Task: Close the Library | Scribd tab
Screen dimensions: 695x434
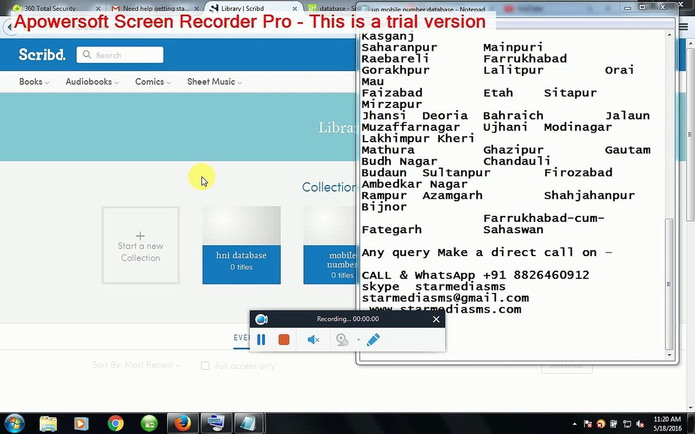Action: [295, 8]
